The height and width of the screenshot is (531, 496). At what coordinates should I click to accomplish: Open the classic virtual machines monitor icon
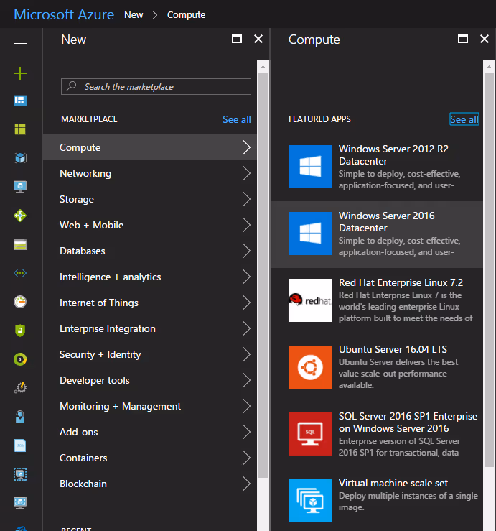tap(20, 503)
